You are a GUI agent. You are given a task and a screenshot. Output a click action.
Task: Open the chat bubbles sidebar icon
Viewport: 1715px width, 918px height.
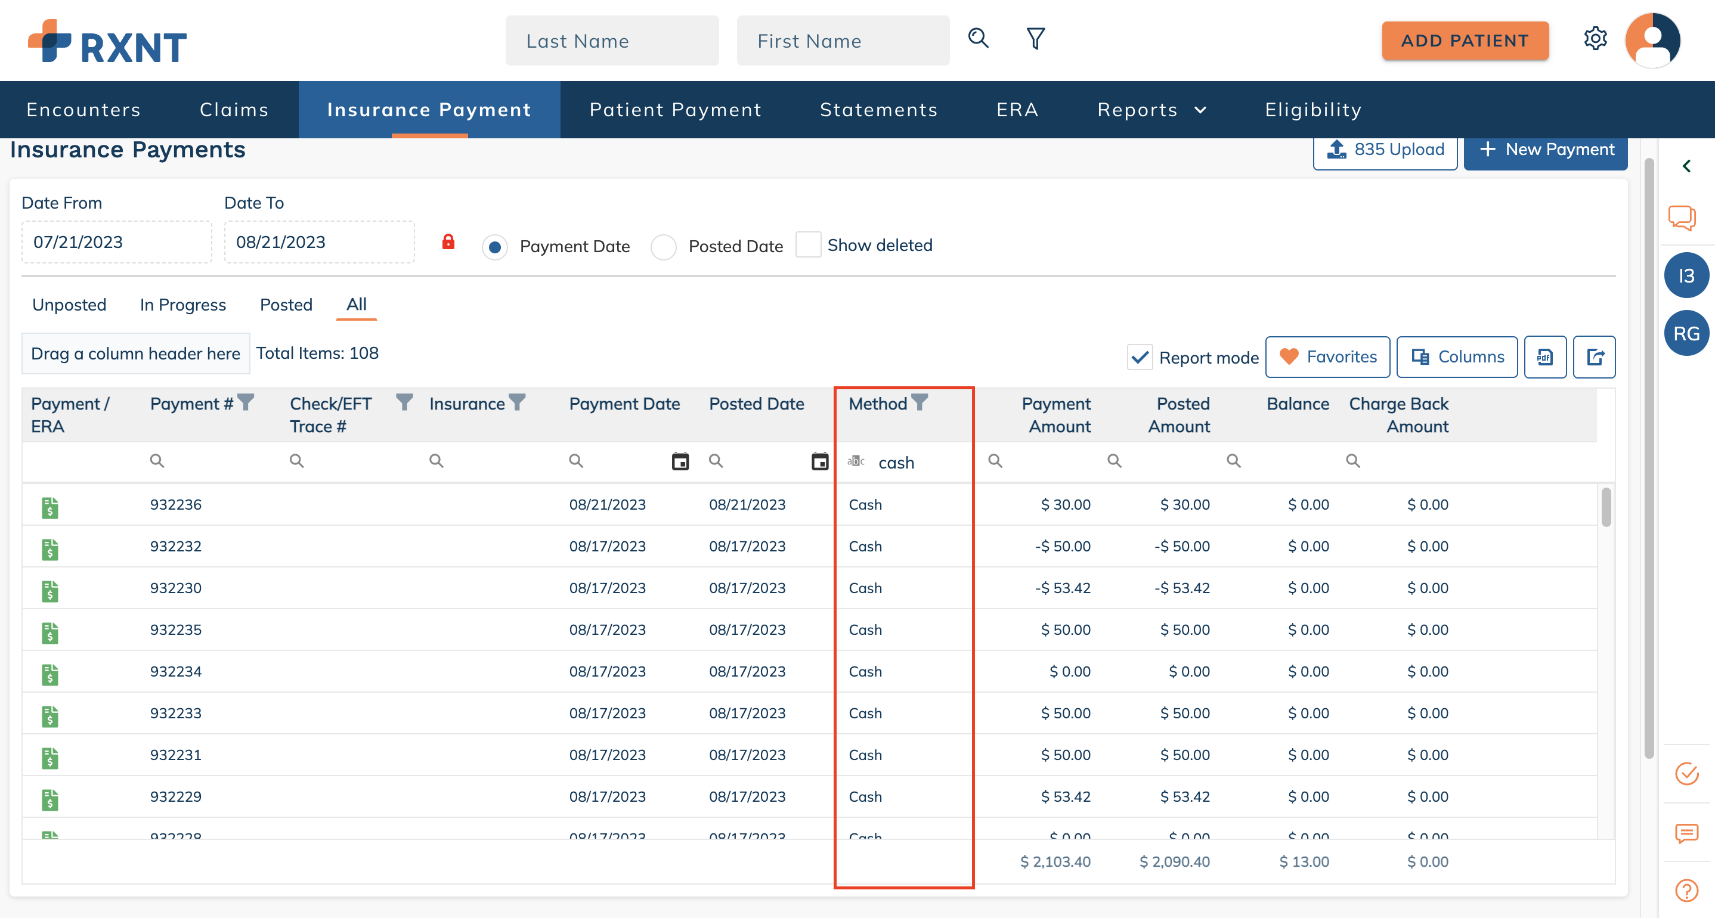[1682, 218]
